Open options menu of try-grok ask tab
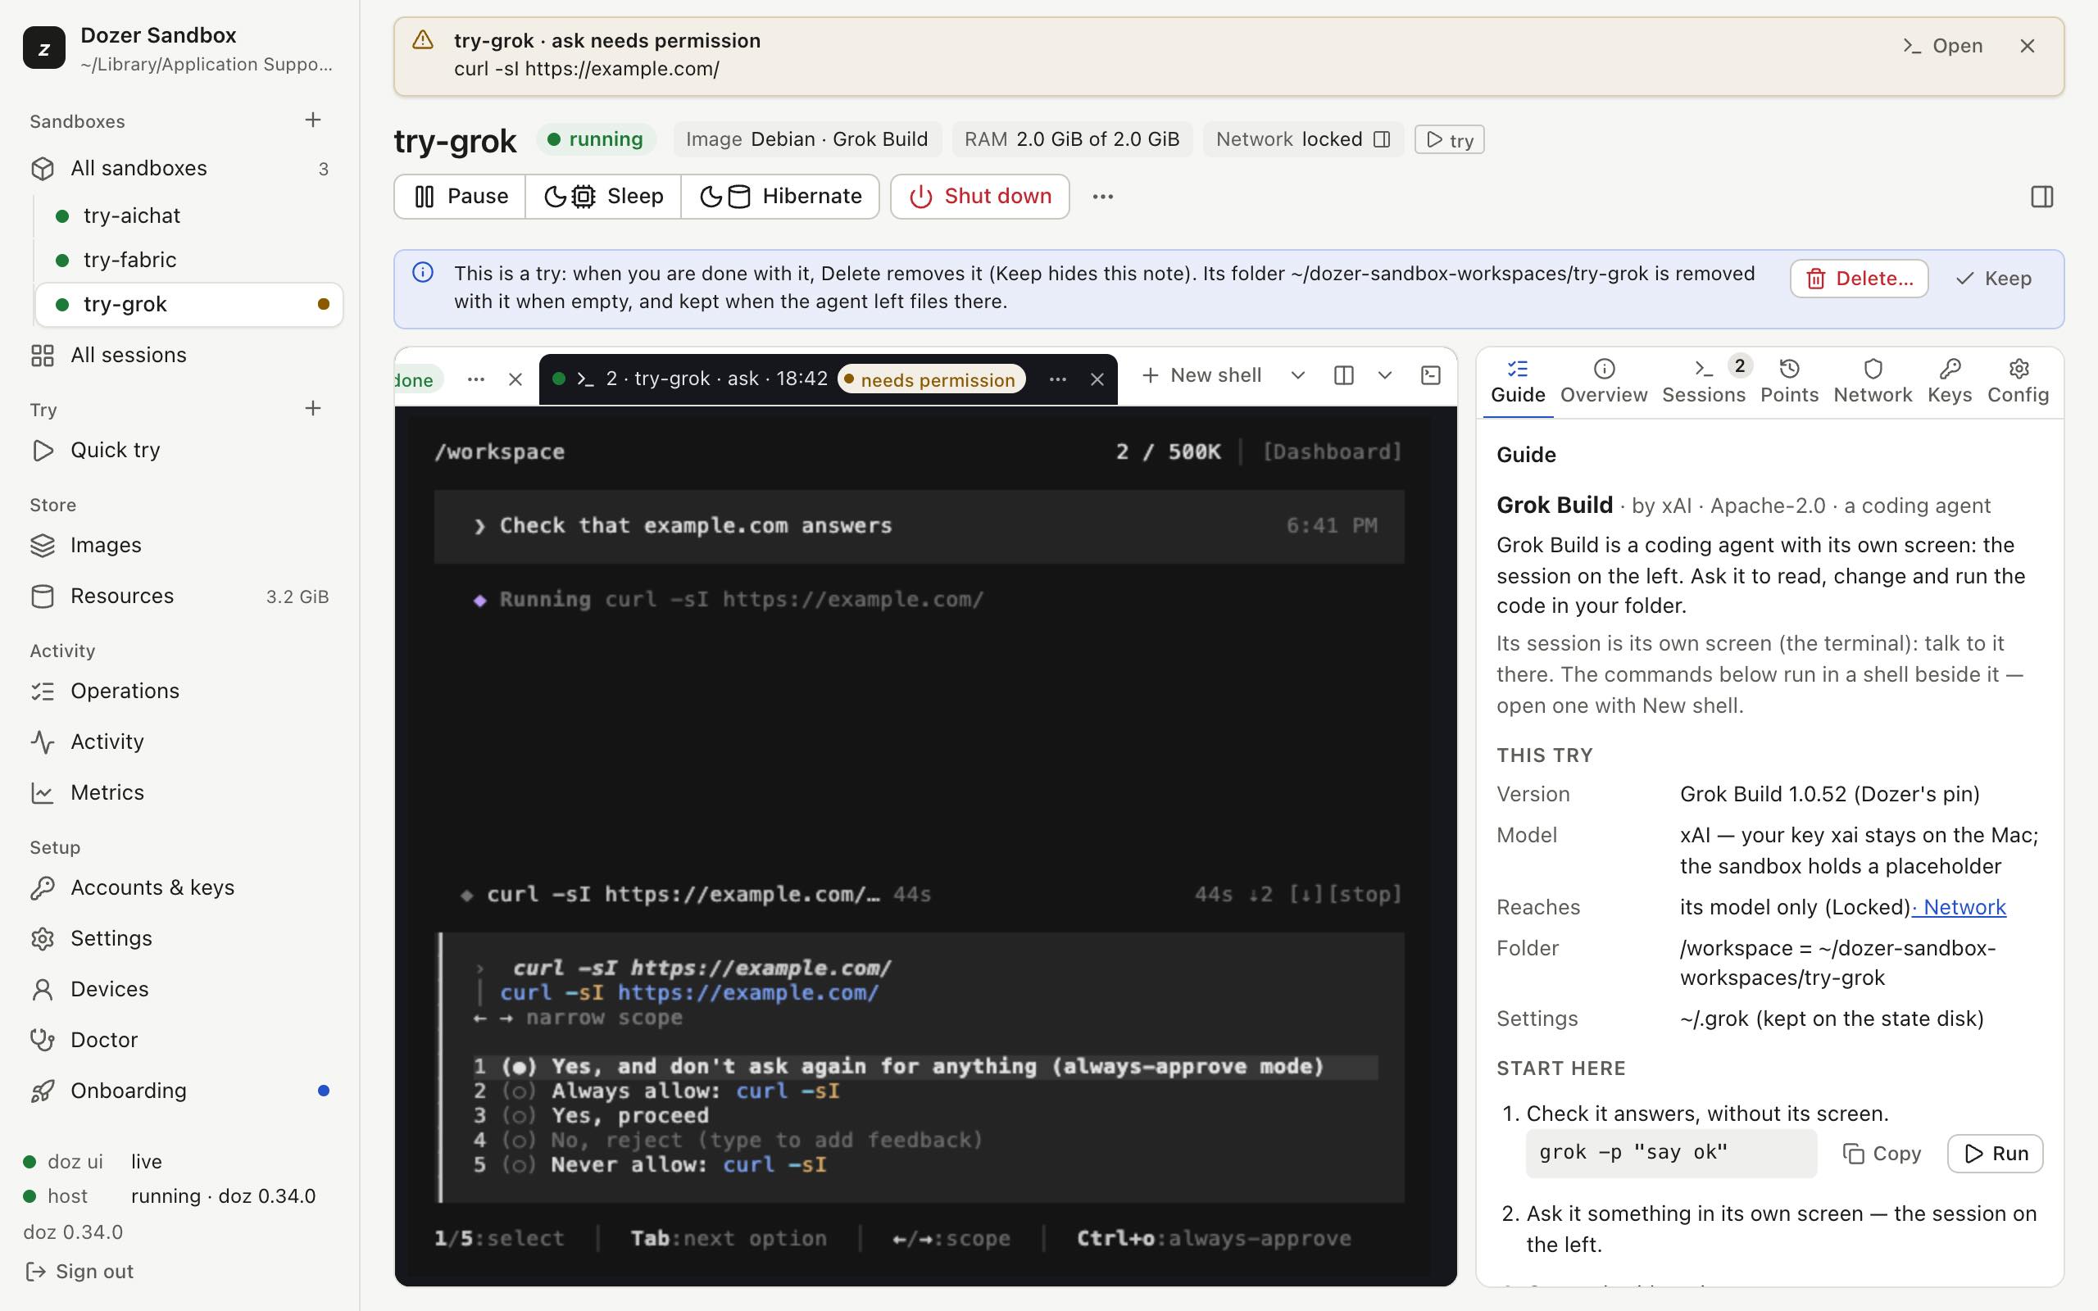Image resolution: width=2098 pixels, height=1311 pixels. click(1058, 379)
